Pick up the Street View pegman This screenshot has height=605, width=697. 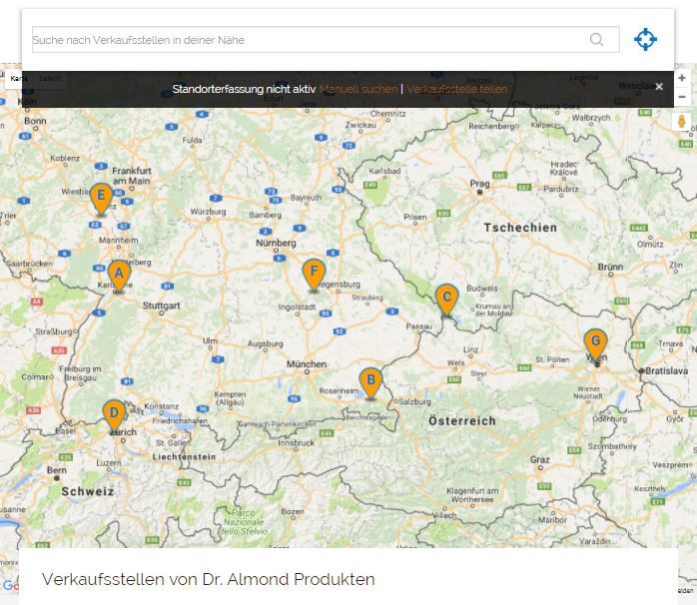tap(682, 122)
